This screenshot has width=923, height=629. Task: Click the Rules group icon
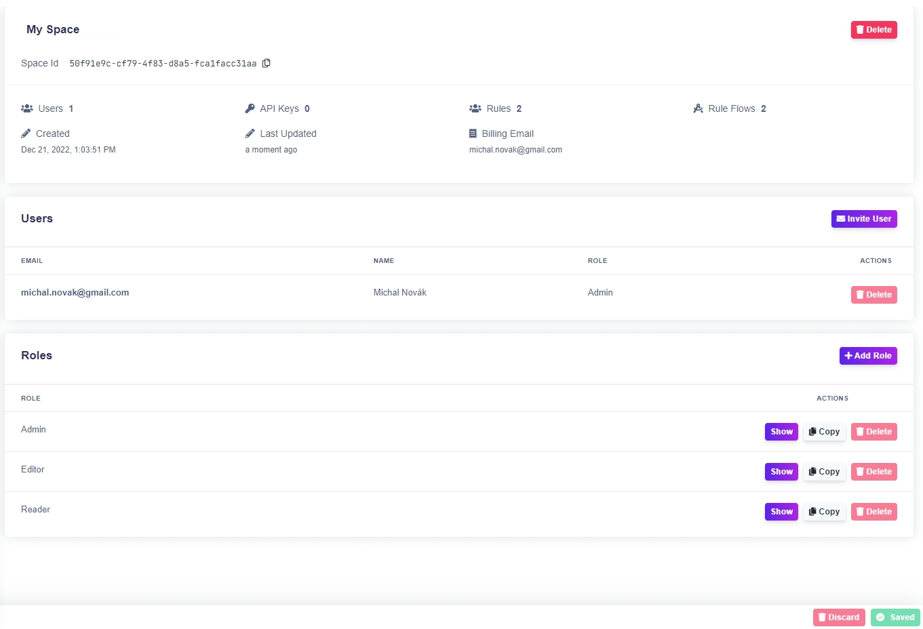475,108
